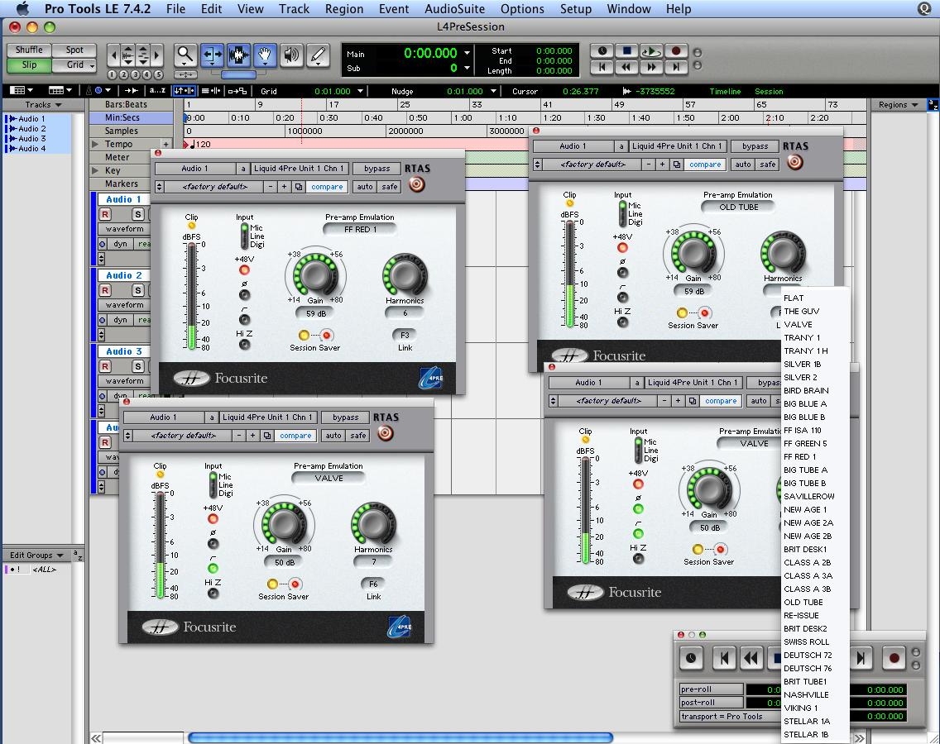Click Harmonics knob in lower-left VALVE plugin
The width and height of the screenshot is (940, 744).
pyautogui.click(x=373, y=523)
